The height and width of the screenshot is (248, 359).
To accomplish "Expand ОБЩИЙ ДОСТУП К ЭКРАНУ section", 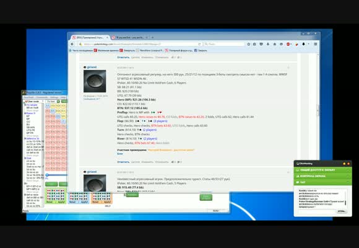I will [322, 170].
